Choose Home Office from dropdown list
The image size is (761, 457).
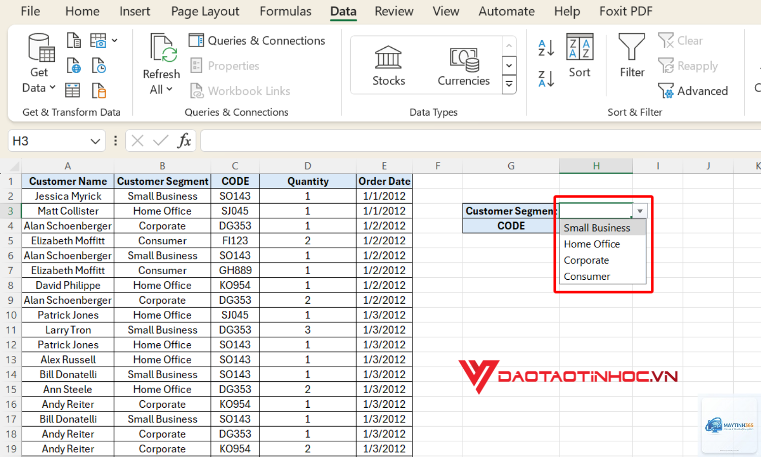tap(602, 244)
